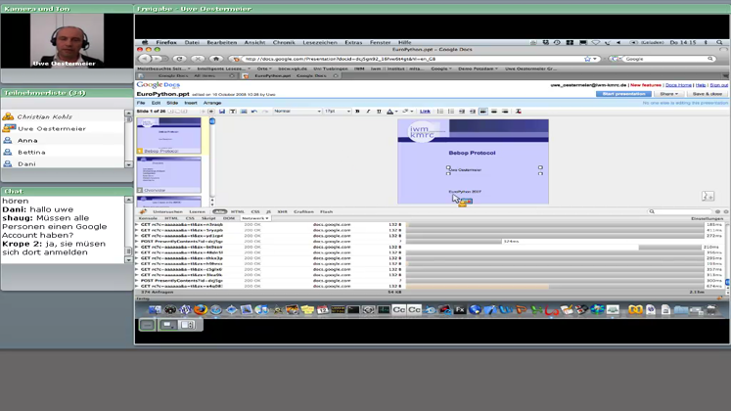Open Meistbesuchte Seiten bookmarks folder
This screenshot has height=411, width=731.
[163, 68]
